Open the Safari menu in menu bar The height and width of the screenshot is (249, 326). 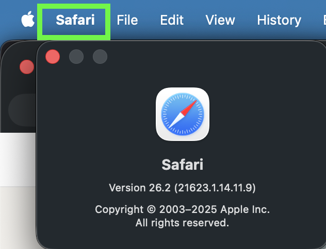point(75,20)
